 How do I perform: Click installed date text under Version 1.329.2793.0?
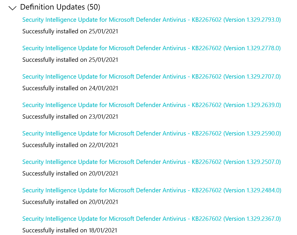(x=70, y=31)
